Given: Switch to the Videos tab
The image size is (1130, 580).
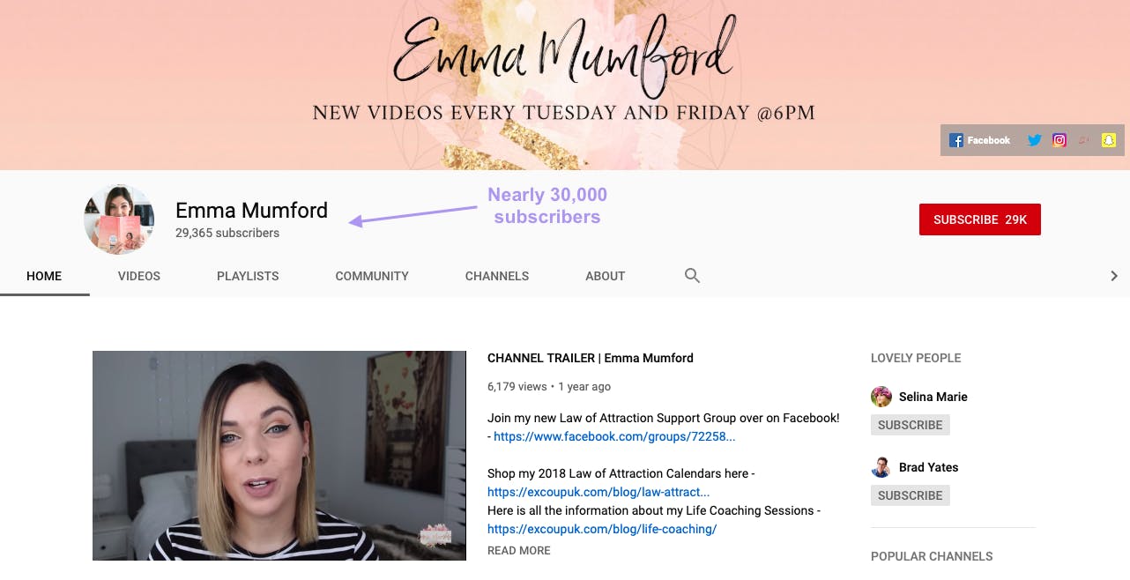Looking at the screenshot, I should tap(139, 276).
